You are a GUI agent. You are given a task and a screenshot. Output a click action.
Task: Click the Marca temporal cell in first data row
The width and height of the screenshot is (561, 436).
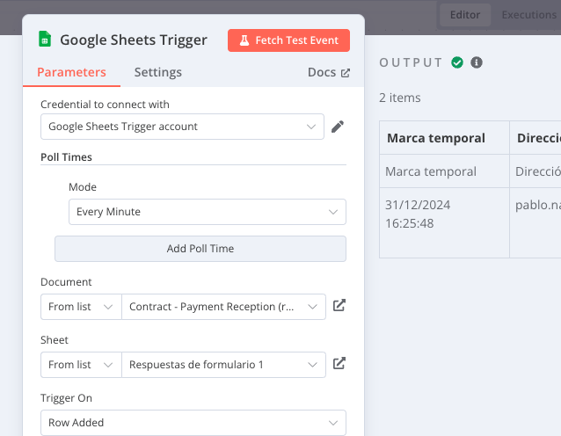pyautogui.click(x=444, y=171)
